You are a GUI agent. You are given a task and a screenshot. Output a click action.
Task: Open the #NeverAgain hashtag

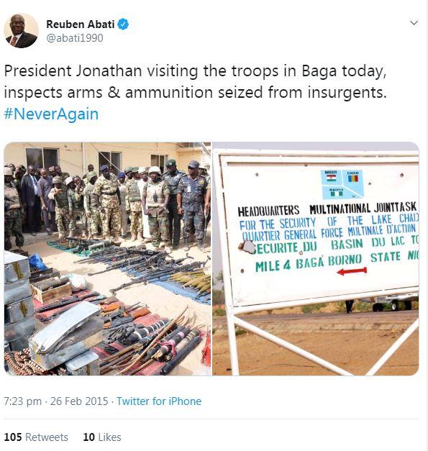(51, 114)
